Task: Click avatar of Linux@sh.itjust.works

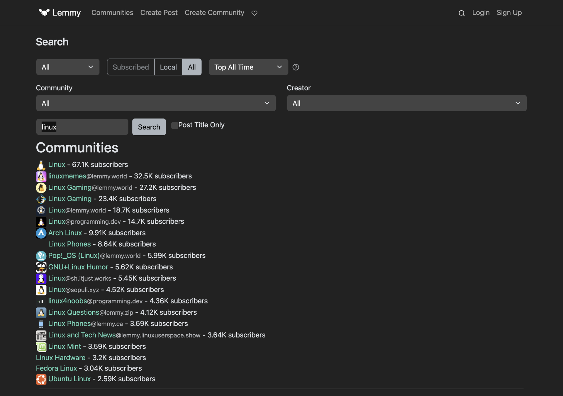Action: [x=41, y=279]
